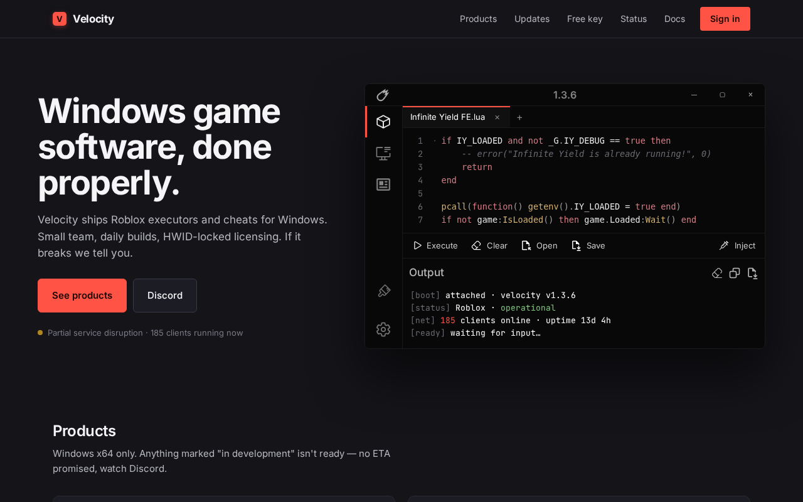Image resolution: width=803 pixels, height=502 pixels.
Task: Click the red 185 client count in output
Action: pos(448,320)
